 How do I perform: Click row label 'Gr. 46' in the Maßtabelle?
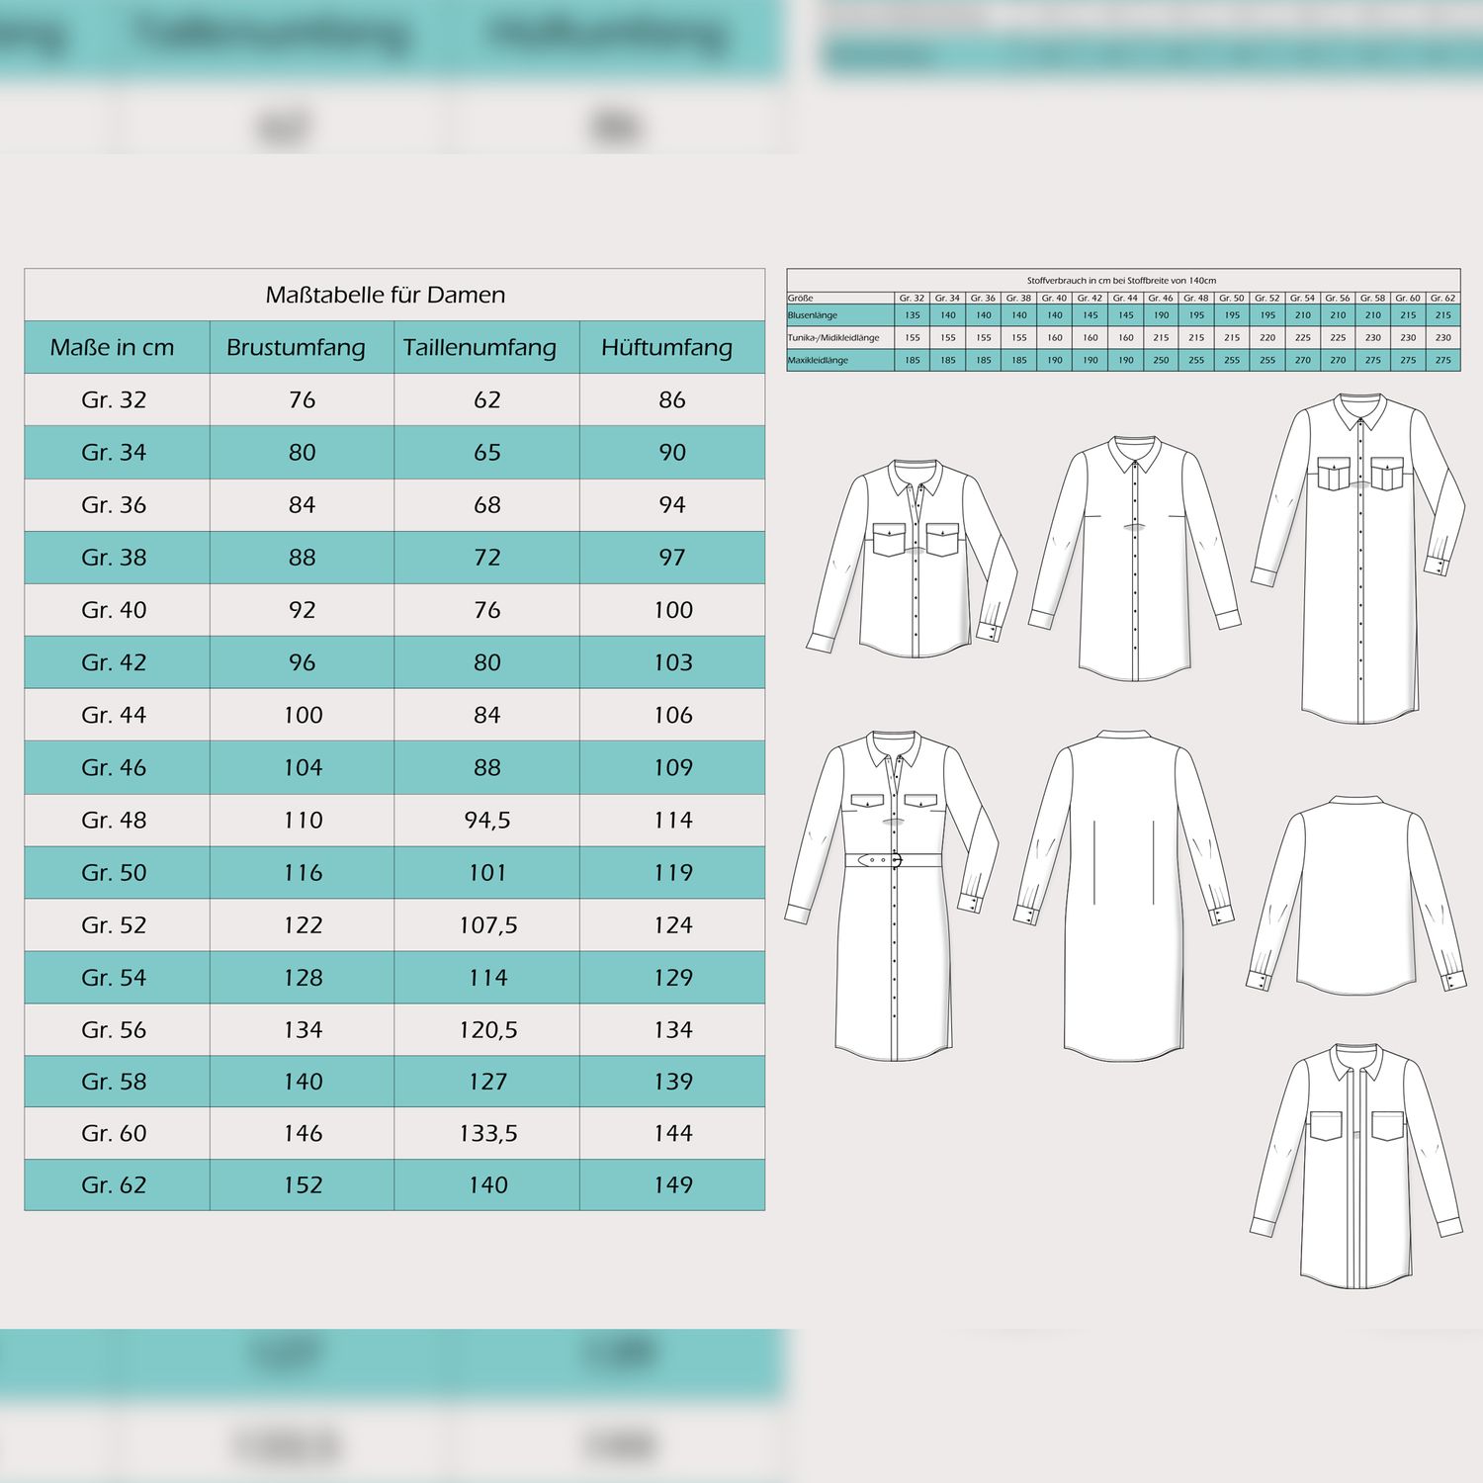click(114, 766)
